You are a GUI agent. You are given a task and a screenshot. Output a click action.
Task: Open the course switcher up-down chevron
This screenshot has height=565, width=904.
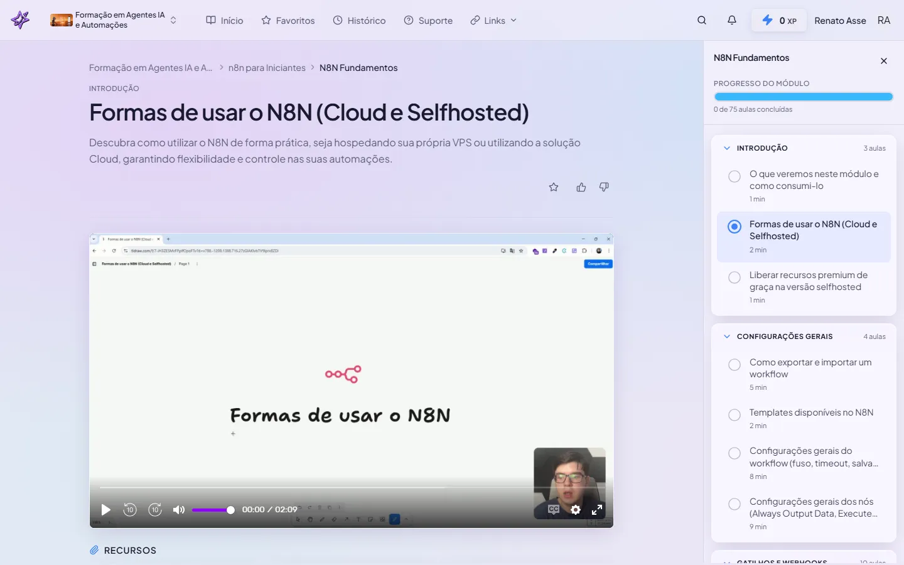[x=173, y=20]
